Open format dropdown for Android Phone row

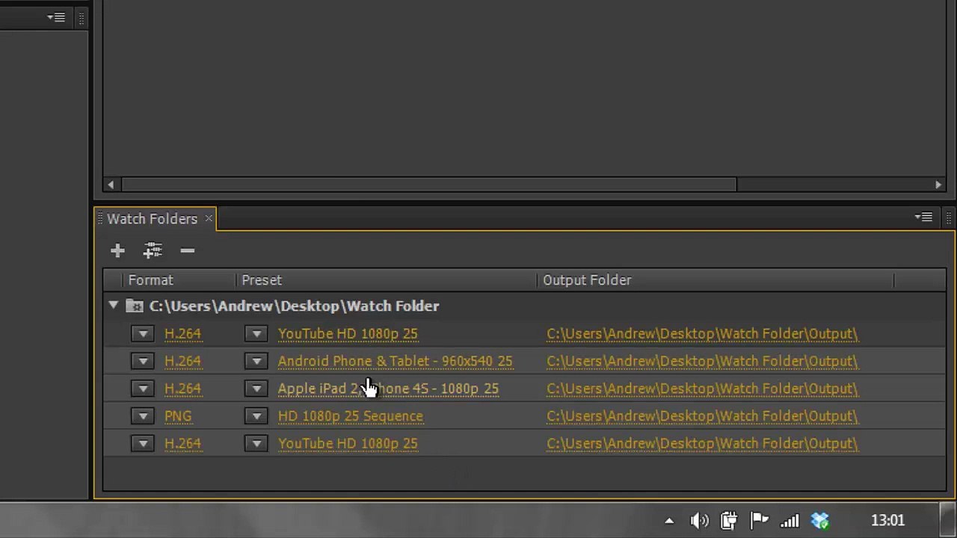click(x=143, y=362)
